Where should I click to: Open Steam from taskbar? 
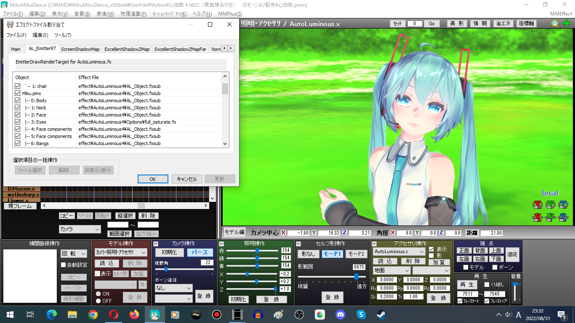pyautogui.click(x=382, y=314)
